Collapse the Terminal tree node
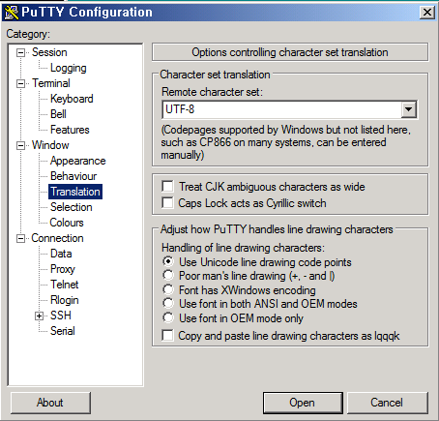The image size is (439, 421). [x=20, y=83]
